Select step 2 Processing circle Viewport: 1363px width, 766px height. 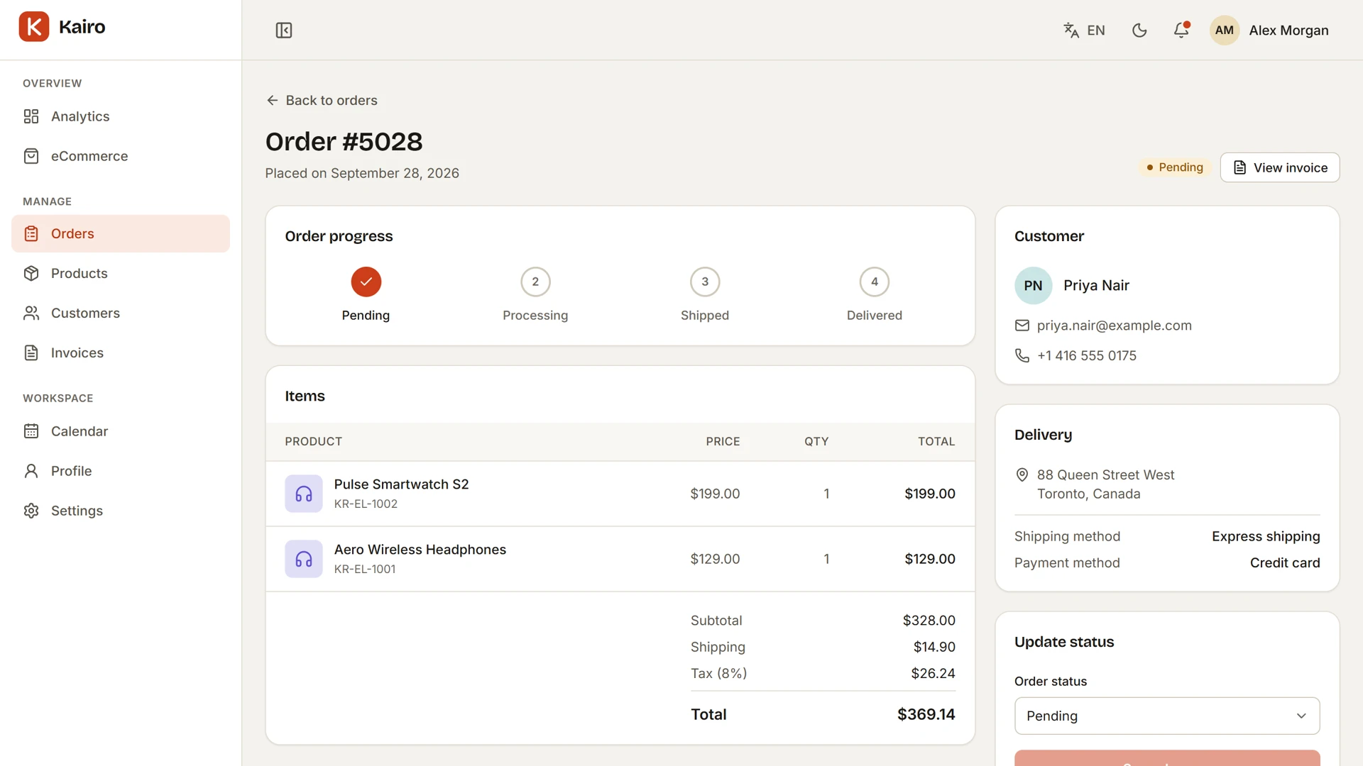point(535,282)
